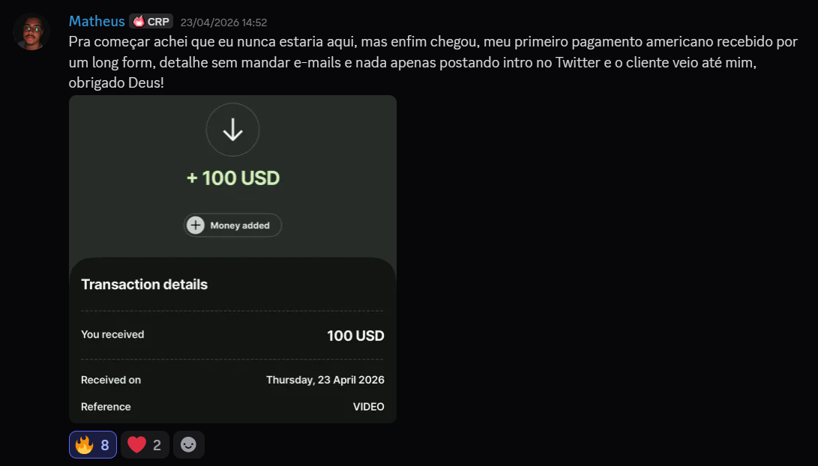This screenshot has height=466, width=818.
Task: Toggle the fire emoji reaction
Action: (93, 444)
